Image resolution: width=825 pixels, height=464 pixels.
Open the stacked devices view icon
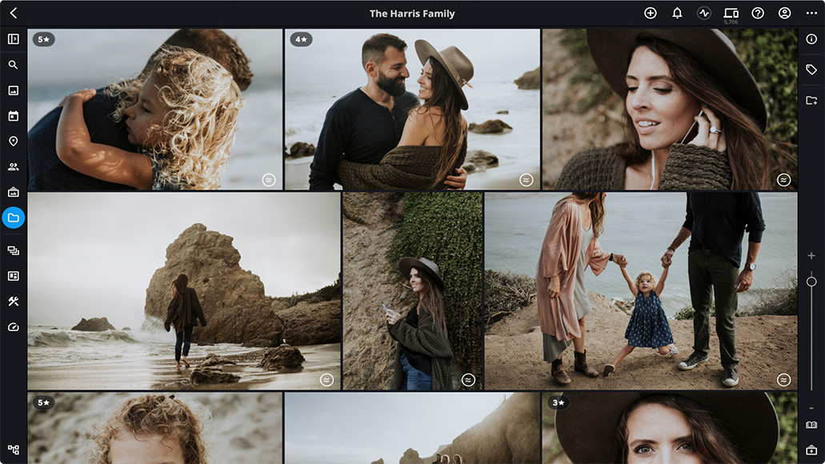13,250
